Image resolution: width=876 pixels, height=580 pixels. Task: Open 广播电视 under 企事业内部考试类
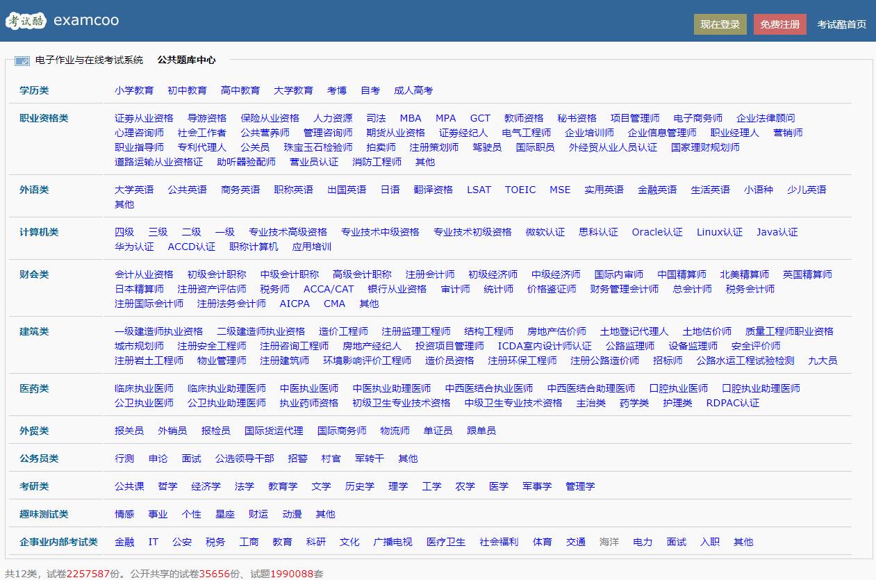click(391, 542)
